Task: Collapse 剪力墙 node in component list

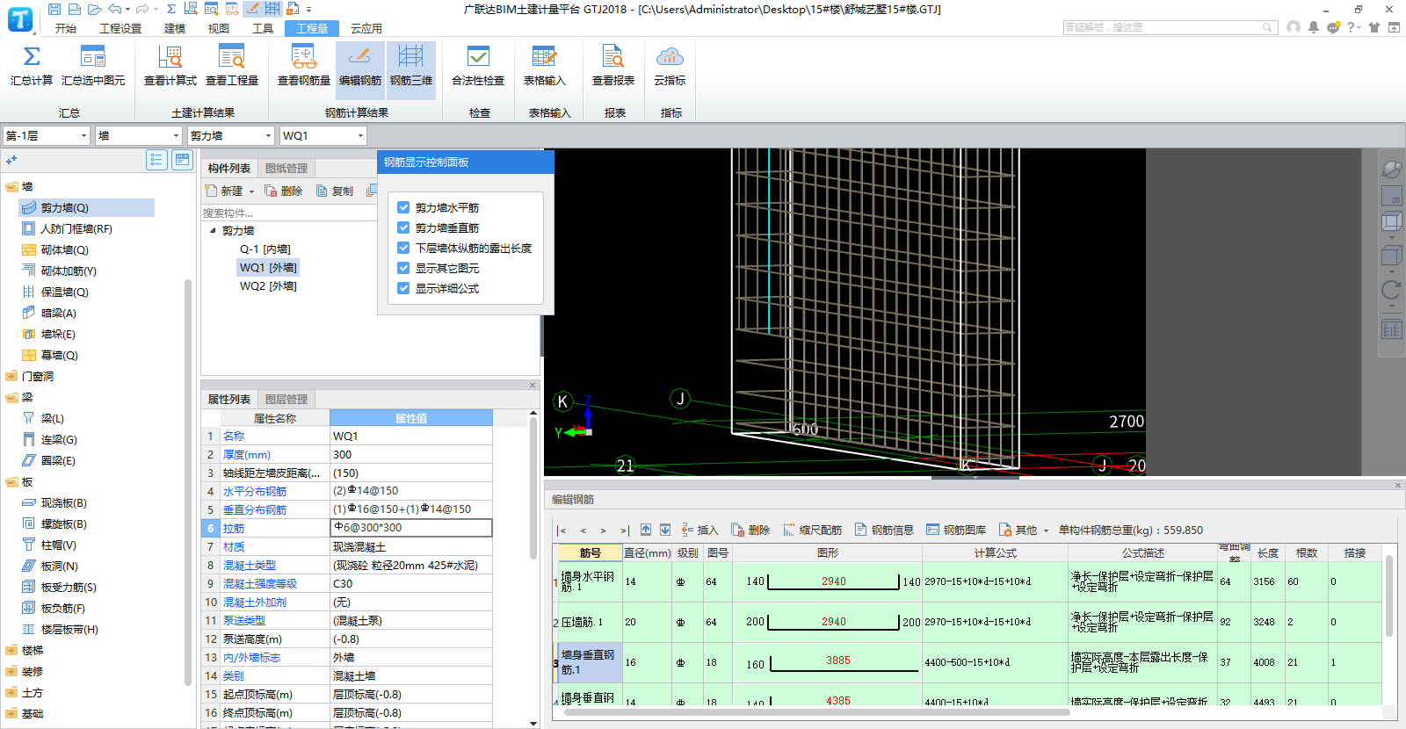Action: point(213,230)
